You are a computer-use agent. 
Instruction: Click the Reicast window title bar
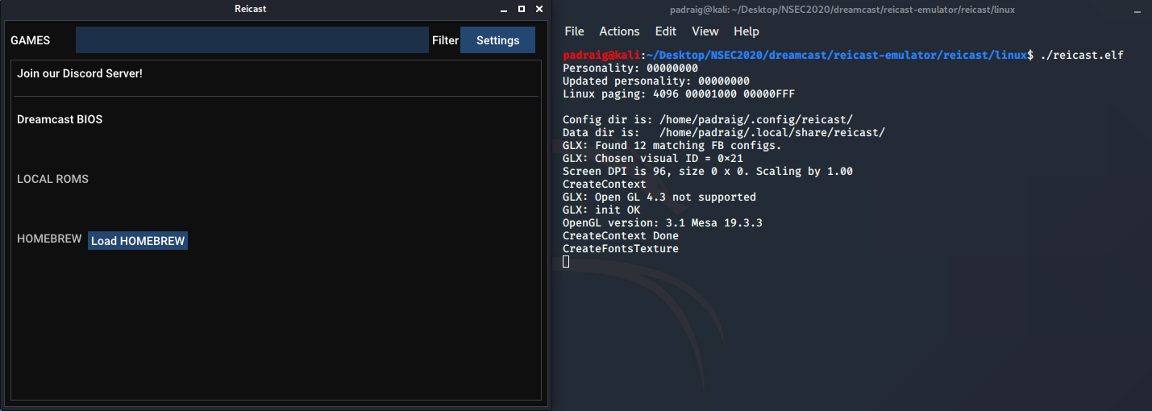(250, 9)
